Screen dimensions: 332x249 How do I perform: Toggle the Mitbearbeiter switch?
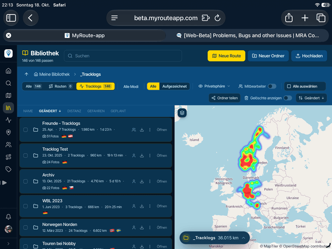pos(272,86)
